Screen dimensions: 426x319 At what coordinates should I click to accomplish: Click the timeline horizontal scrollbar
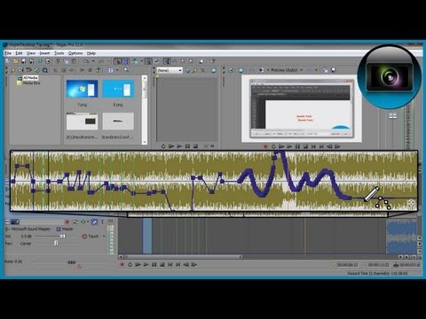(x=183, y=257)
